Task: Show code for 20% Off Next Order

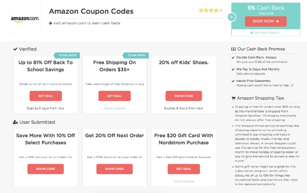Action: tap(115, 169)
